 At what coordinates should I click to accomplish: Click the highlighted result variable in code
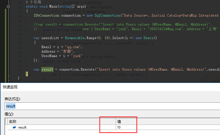tap(47, 69)
